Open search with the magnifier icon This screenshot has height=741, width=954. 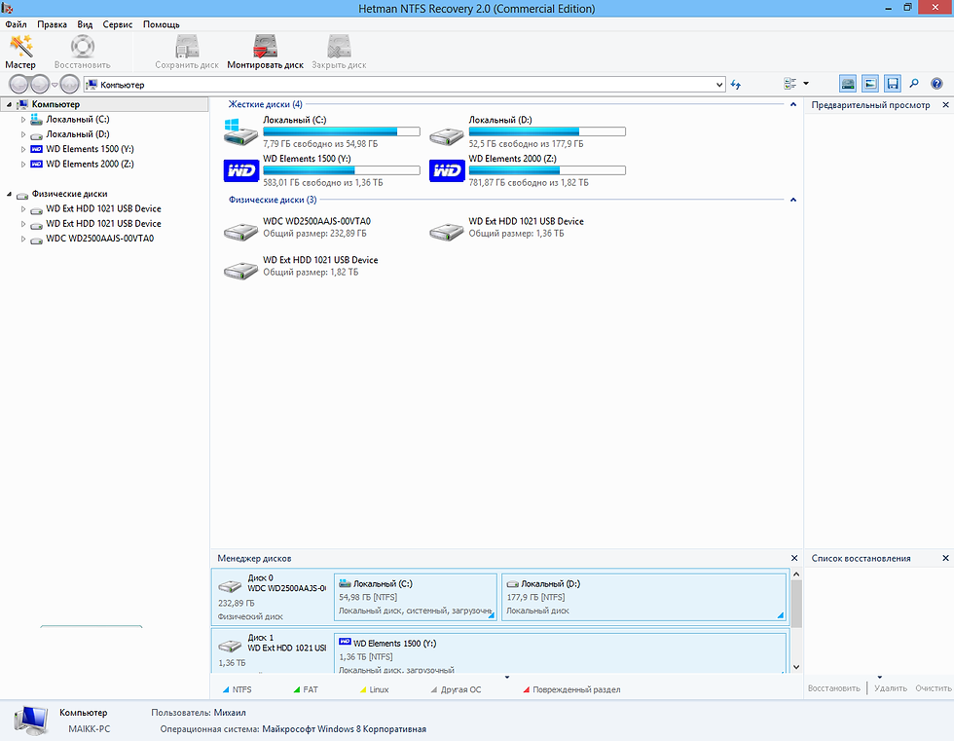coord(914,84)
